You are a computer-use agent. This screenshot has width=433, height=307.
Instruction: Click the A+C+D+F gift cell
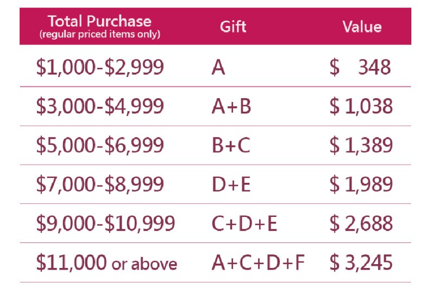258,263
